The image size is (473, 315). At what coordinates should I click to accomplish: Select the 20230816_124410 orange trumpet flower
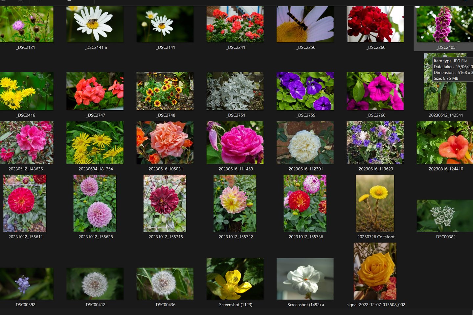[x=445, y=142]
